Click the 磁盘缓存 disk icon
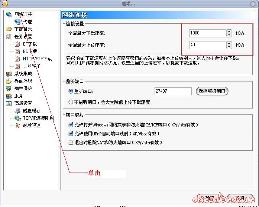The image size is (259, 207). click(x=17, y=111)
